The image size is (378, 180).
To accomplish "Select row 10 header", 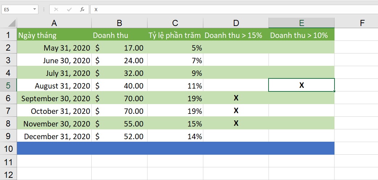I will click(x=8, y=149).
